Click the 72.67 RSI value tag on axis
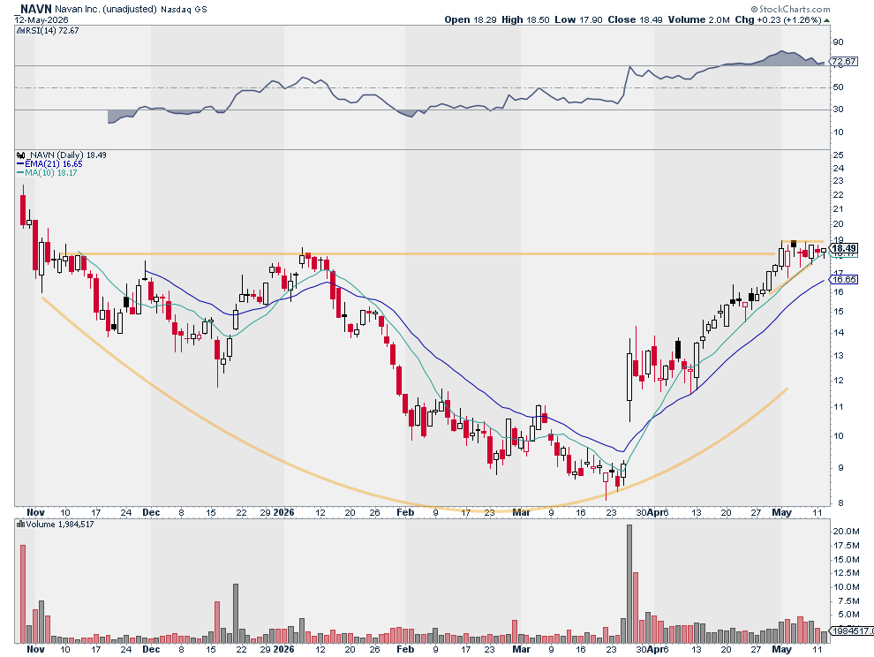Viewport: 874px width, 657px height. pyautogui.click(x=843, y=61)
